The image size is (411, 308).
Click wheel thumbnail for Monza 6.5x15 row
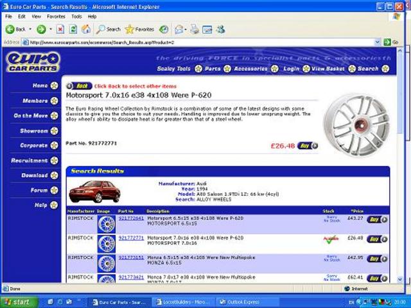tap(107, 264)
